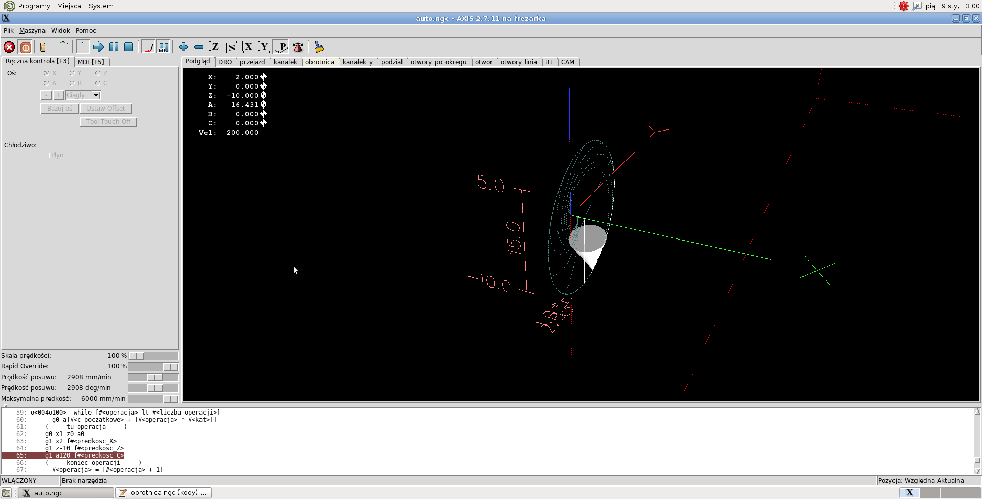Toggle the machine power button
982x499 pixels.
tap(25, 47)
